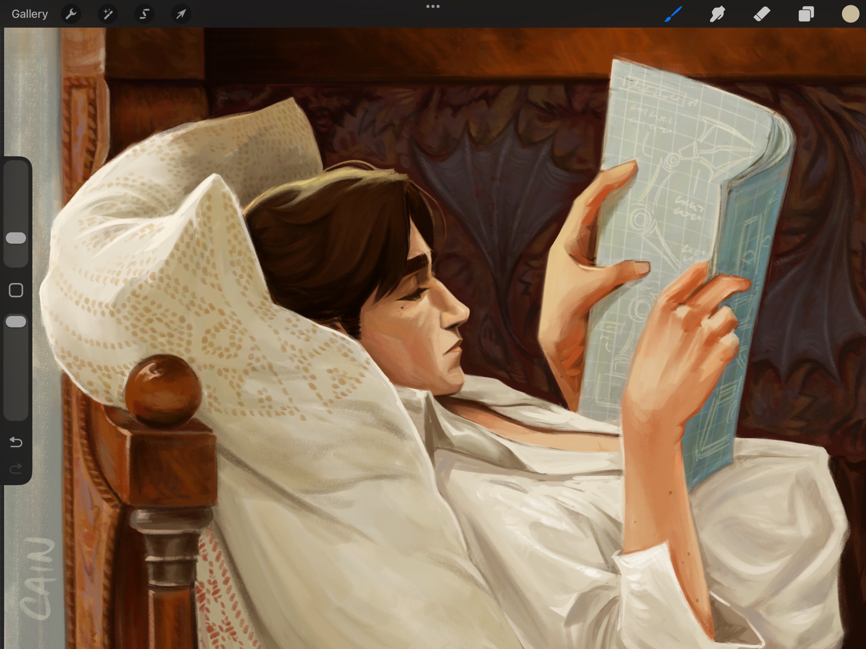Activate the Transform arrow tool
Screen dimensions: 866x649
(x=181, y=14)
